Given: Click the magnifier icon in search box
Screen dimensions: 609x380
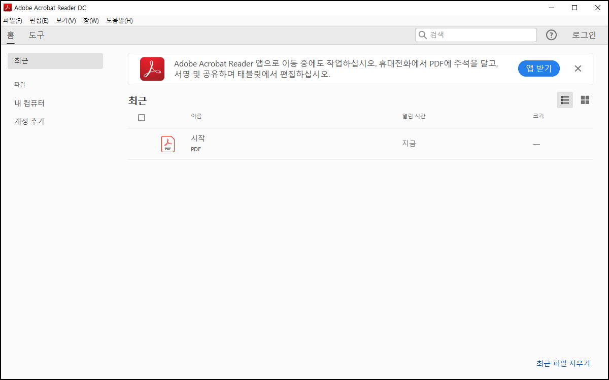Looking at the screenshot, I should point(422,35).
